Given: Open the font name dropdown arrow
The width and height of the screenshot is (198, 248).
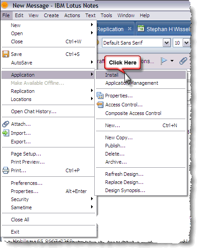Looking at the screenshot, I should coord(166,43).
